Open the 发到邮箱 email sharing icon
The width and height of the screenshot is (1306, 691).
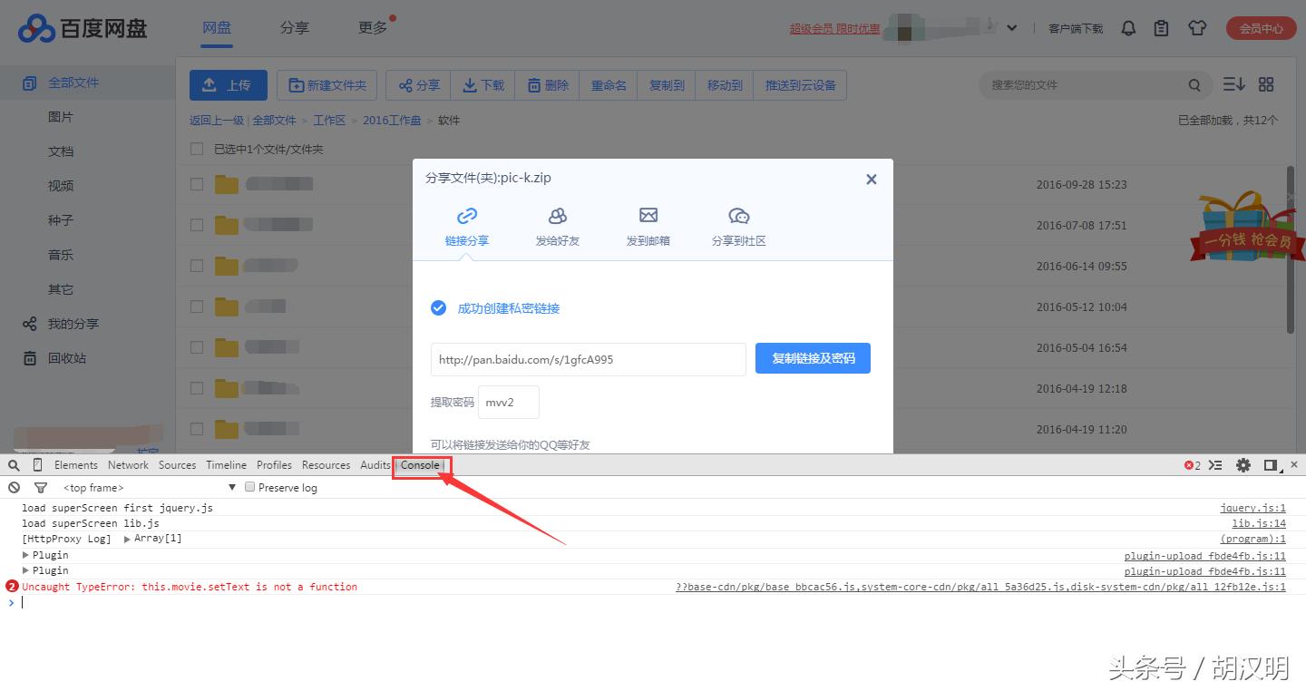coord(648,217)
